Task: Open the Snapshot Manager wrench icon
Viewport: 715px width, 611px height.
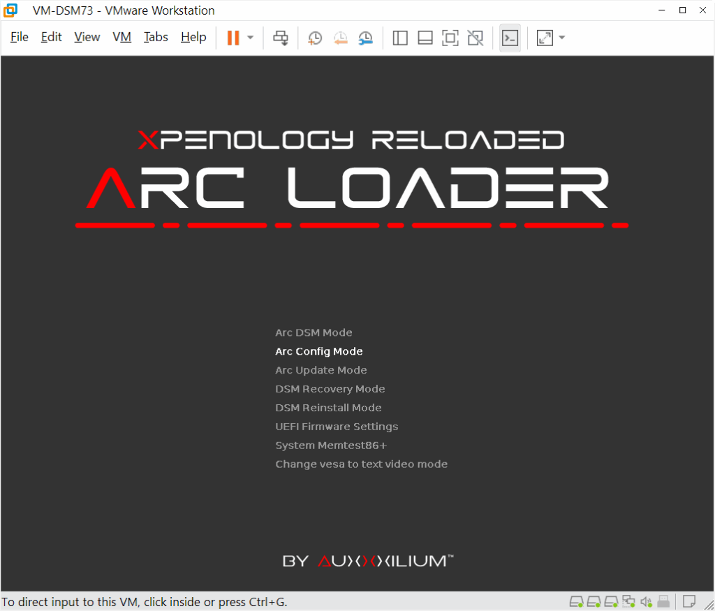Action: pyautogui.click(x=366, y=38)
